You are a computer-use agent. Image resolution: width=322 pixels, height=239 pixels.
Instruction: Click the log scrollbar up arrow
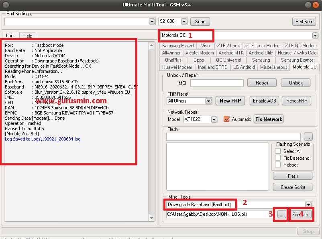pyautogui.click(x=151, y=45)
